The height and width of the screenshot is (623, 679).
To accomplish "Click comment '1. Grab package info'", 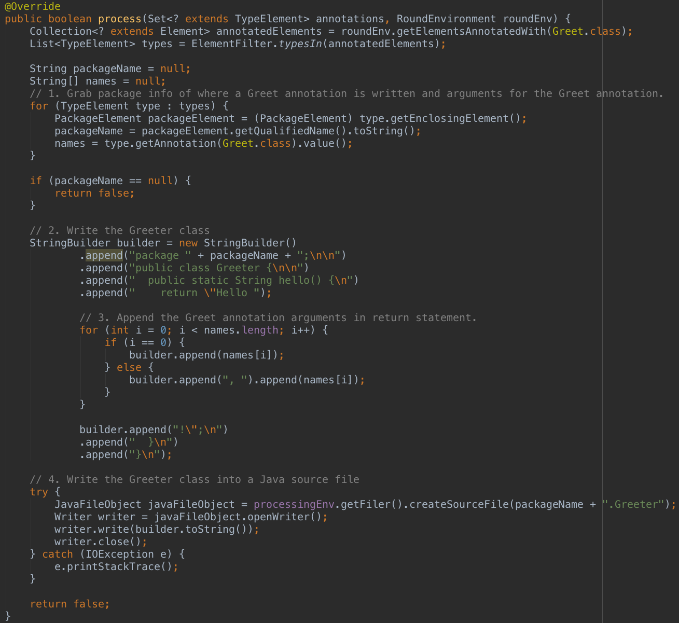I will [x=347, y=94].
